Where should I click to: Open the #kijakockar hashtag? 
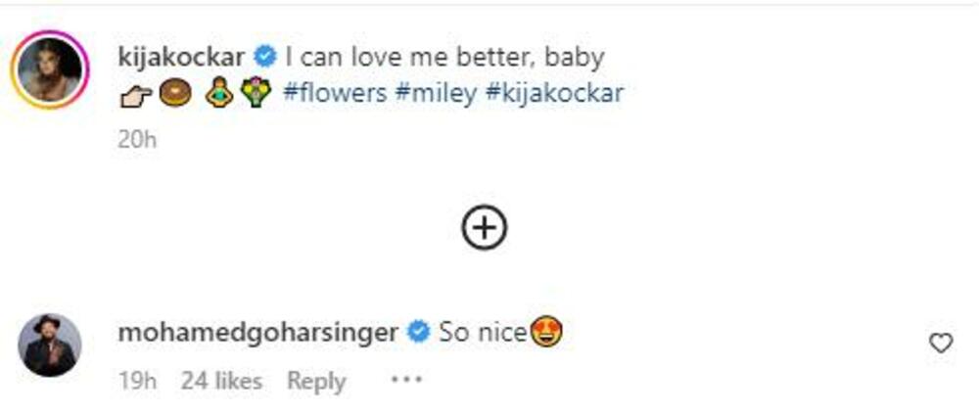[553, 93]
